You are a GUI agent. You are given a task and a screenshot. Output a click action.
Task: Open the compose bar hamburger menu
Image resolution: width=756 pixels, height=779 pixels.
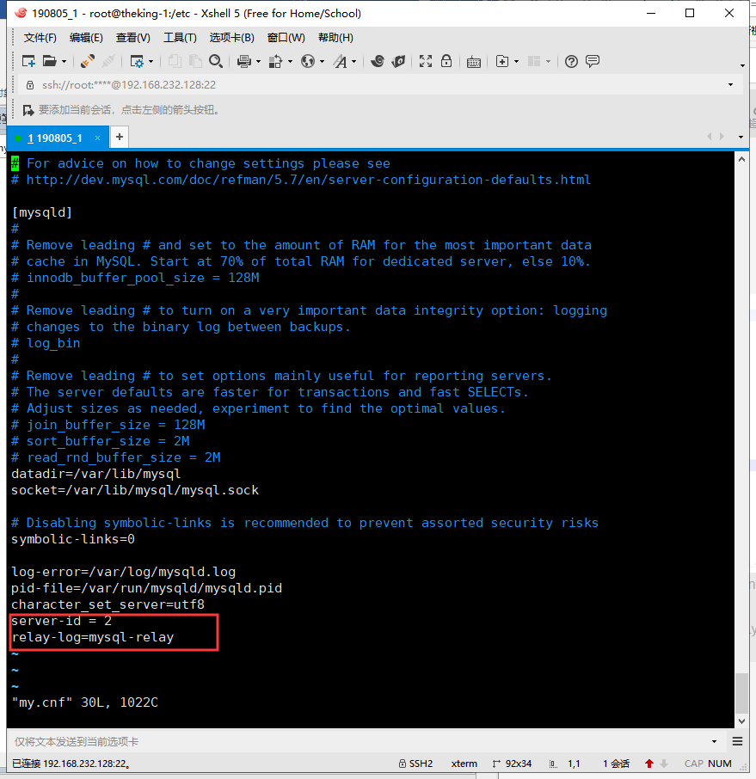(x=737, y=742)
